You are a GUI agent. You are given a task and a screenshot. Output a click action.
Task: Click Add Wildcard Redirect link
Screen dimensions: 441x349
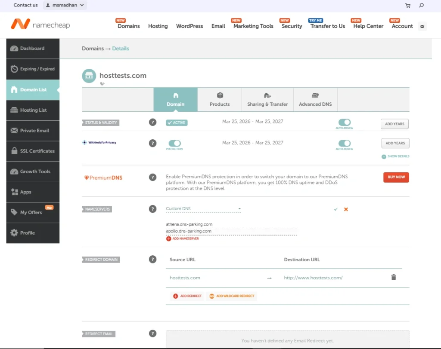point(232,296)
